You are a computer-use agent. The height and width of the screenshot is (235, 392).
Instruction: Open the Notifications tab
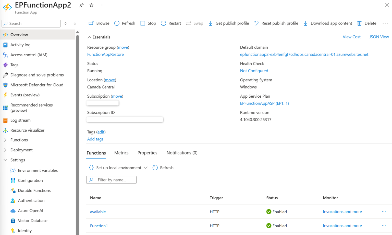point(182,153)
